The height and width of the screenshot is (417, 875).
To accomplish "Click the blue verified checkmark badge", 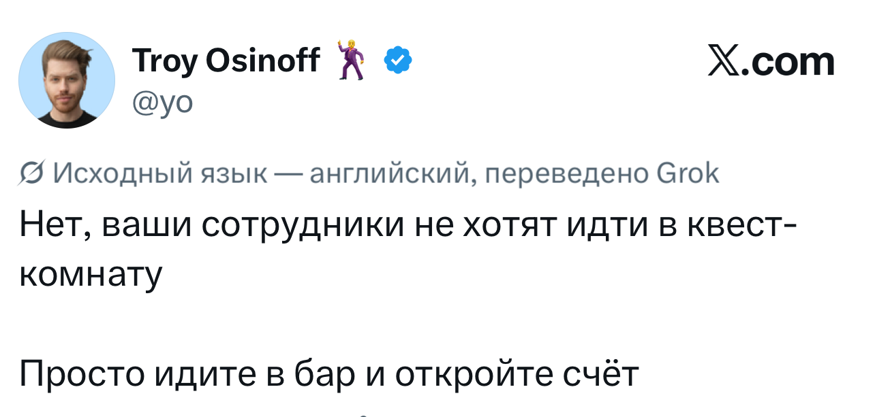I will [398, 61].
